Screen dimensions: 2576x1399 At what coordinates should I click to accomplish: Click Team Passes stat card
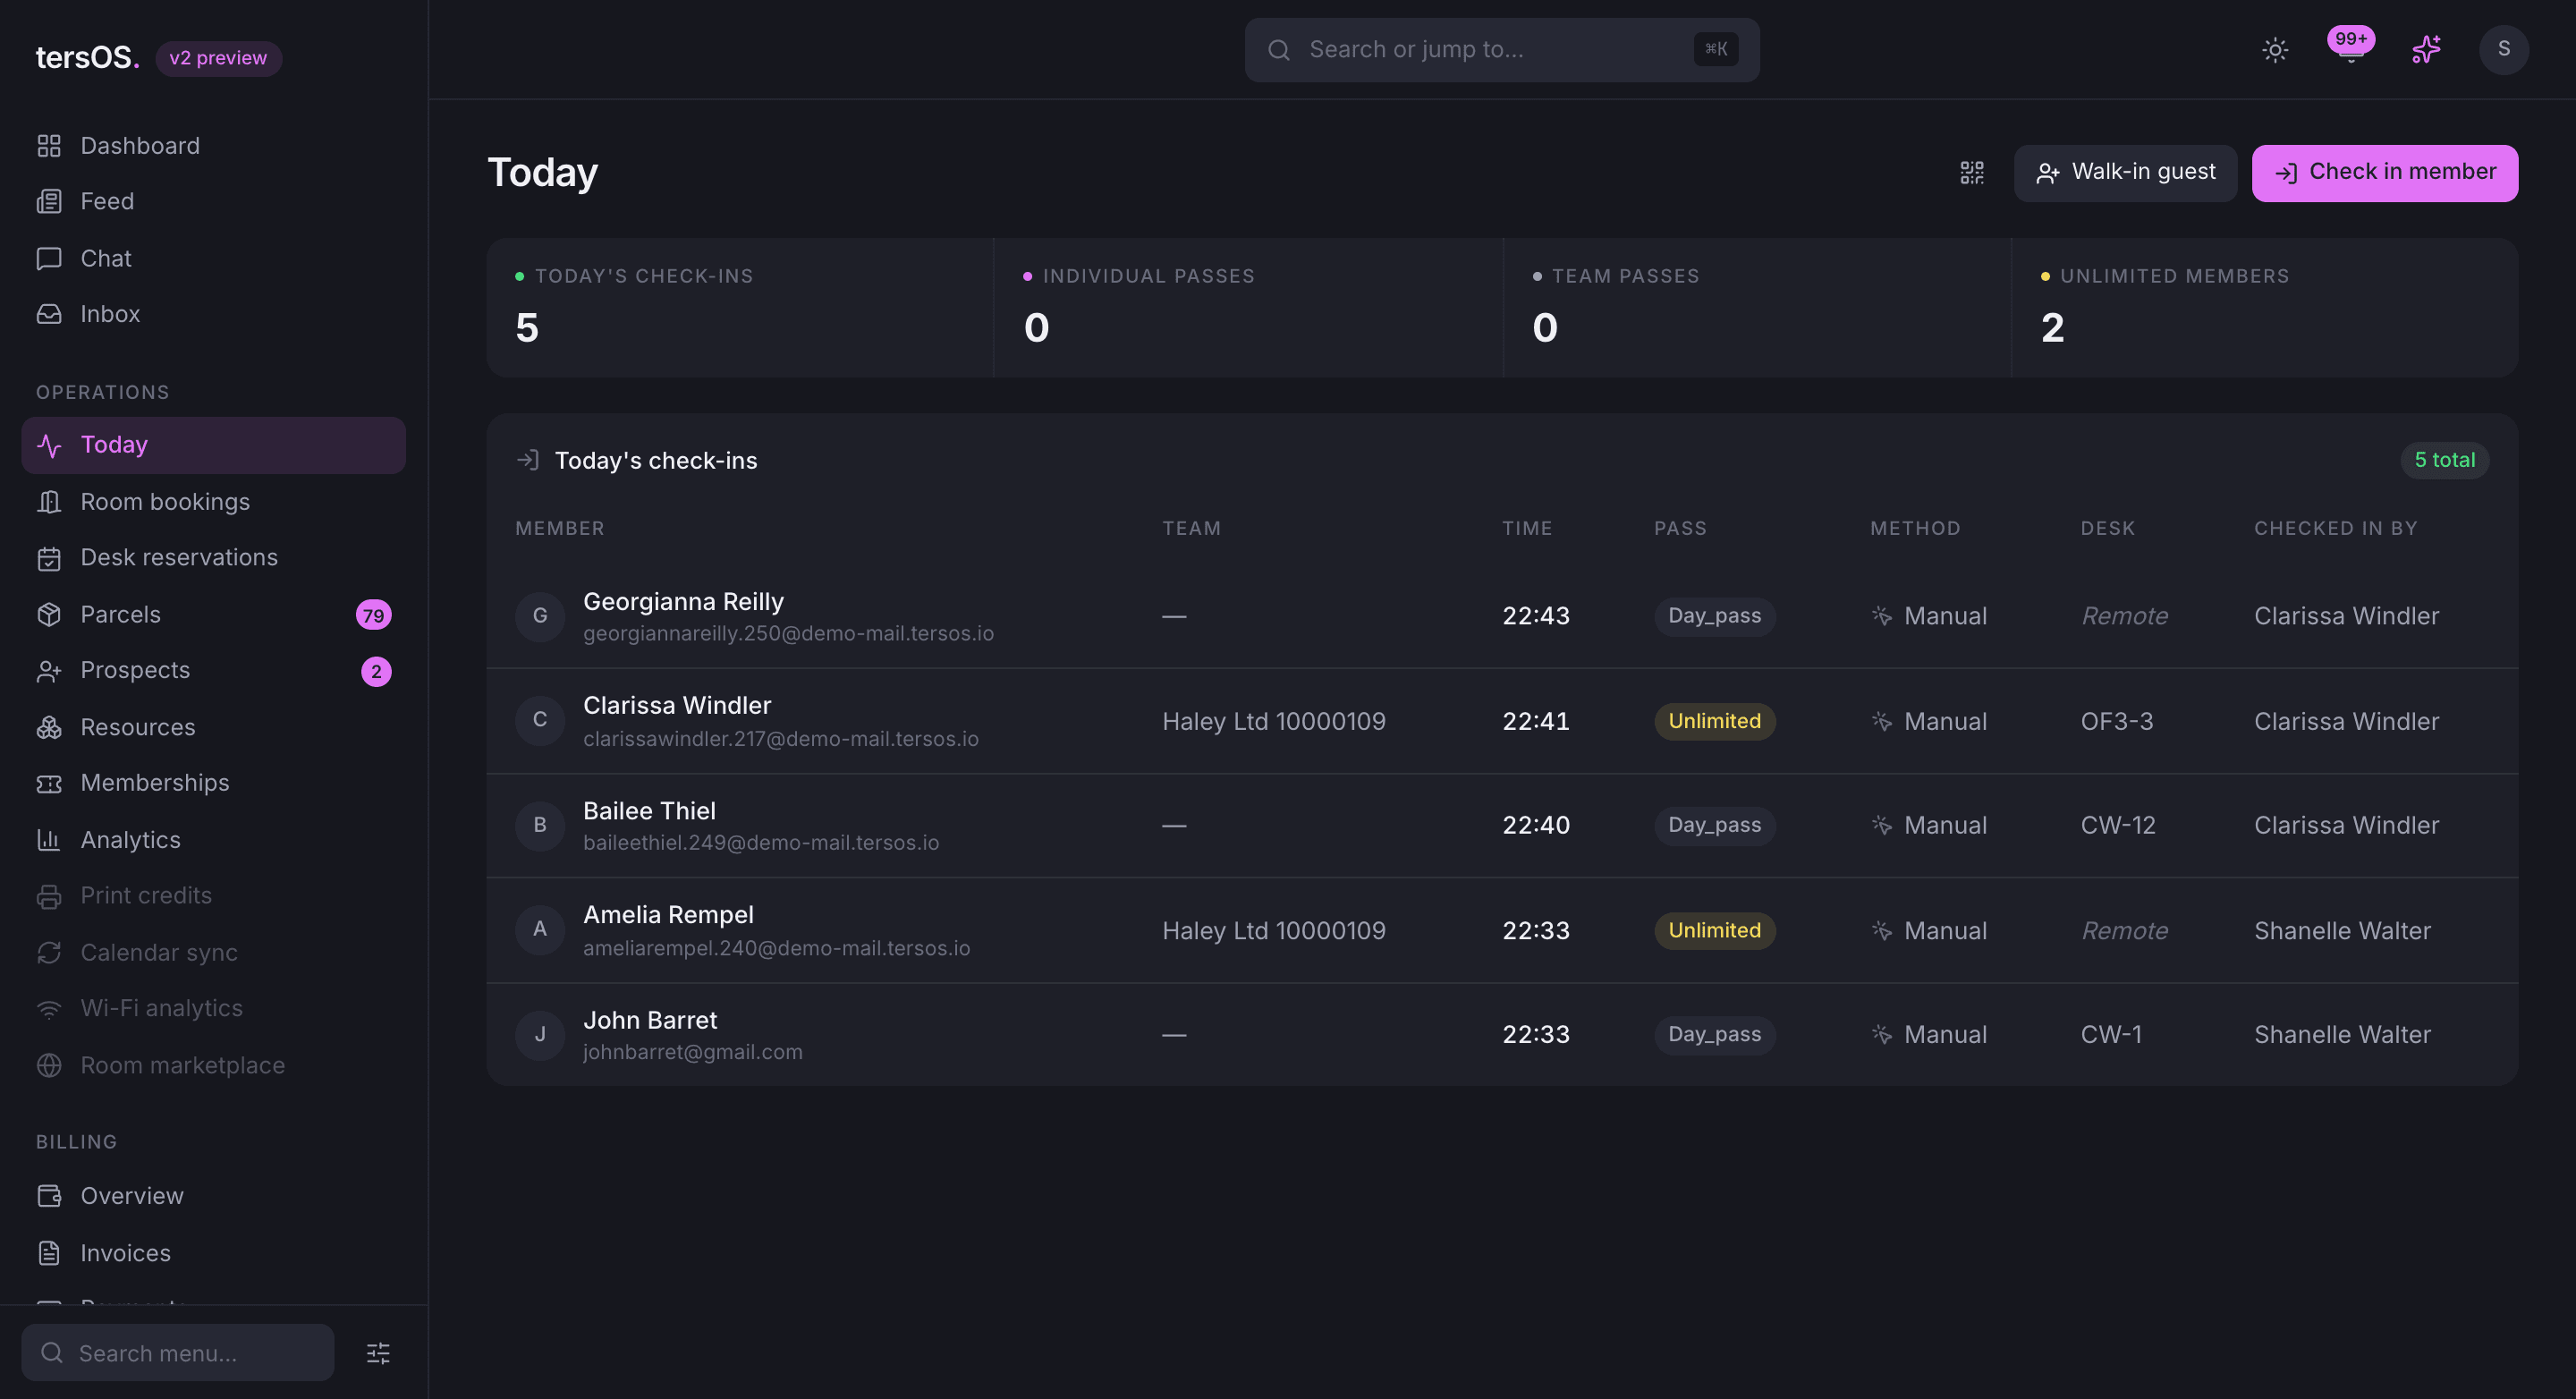[1757, 308]
